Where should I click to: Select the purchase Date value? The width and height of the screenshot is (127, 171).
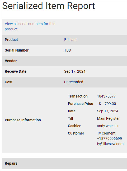point(108,111)
